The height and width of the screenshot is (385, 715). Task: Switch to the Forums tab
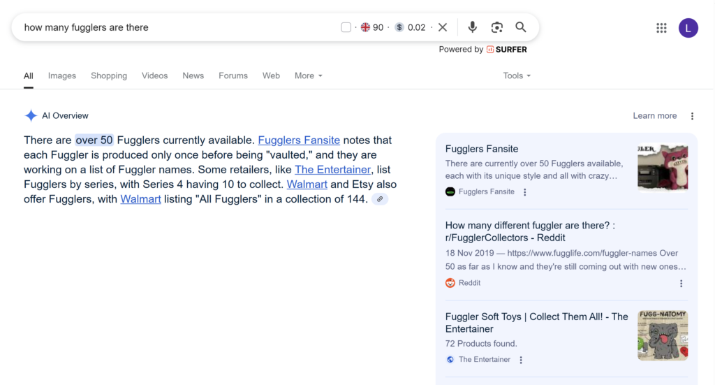[233, 75]
